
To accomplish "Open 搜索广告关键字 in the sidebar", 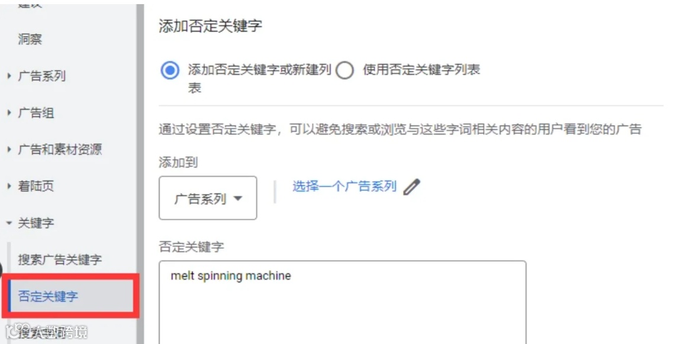I will pos(60,259).
